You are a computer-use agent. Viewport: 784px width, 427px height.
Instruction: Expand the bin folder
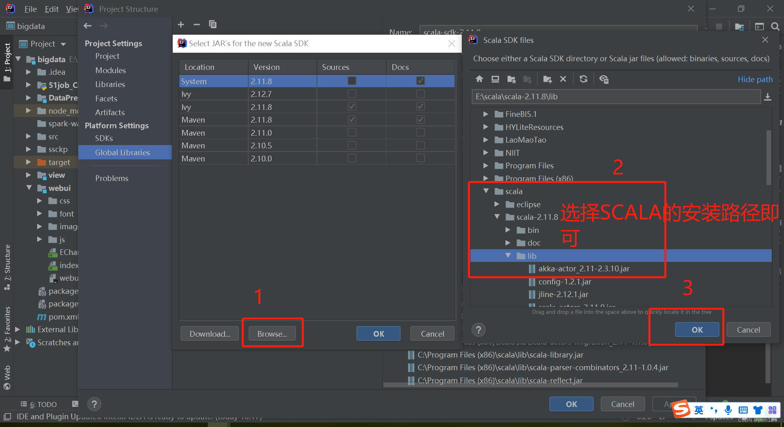click(x=508, y=230)
